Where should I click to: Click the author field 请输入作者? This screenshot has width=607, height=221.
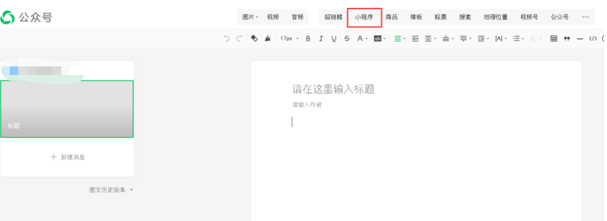(x=307, y=105)
